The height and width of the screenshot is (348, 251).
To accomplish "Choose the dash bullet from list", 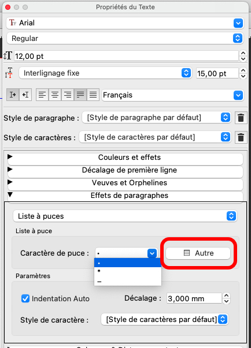I will click(128, 280).
